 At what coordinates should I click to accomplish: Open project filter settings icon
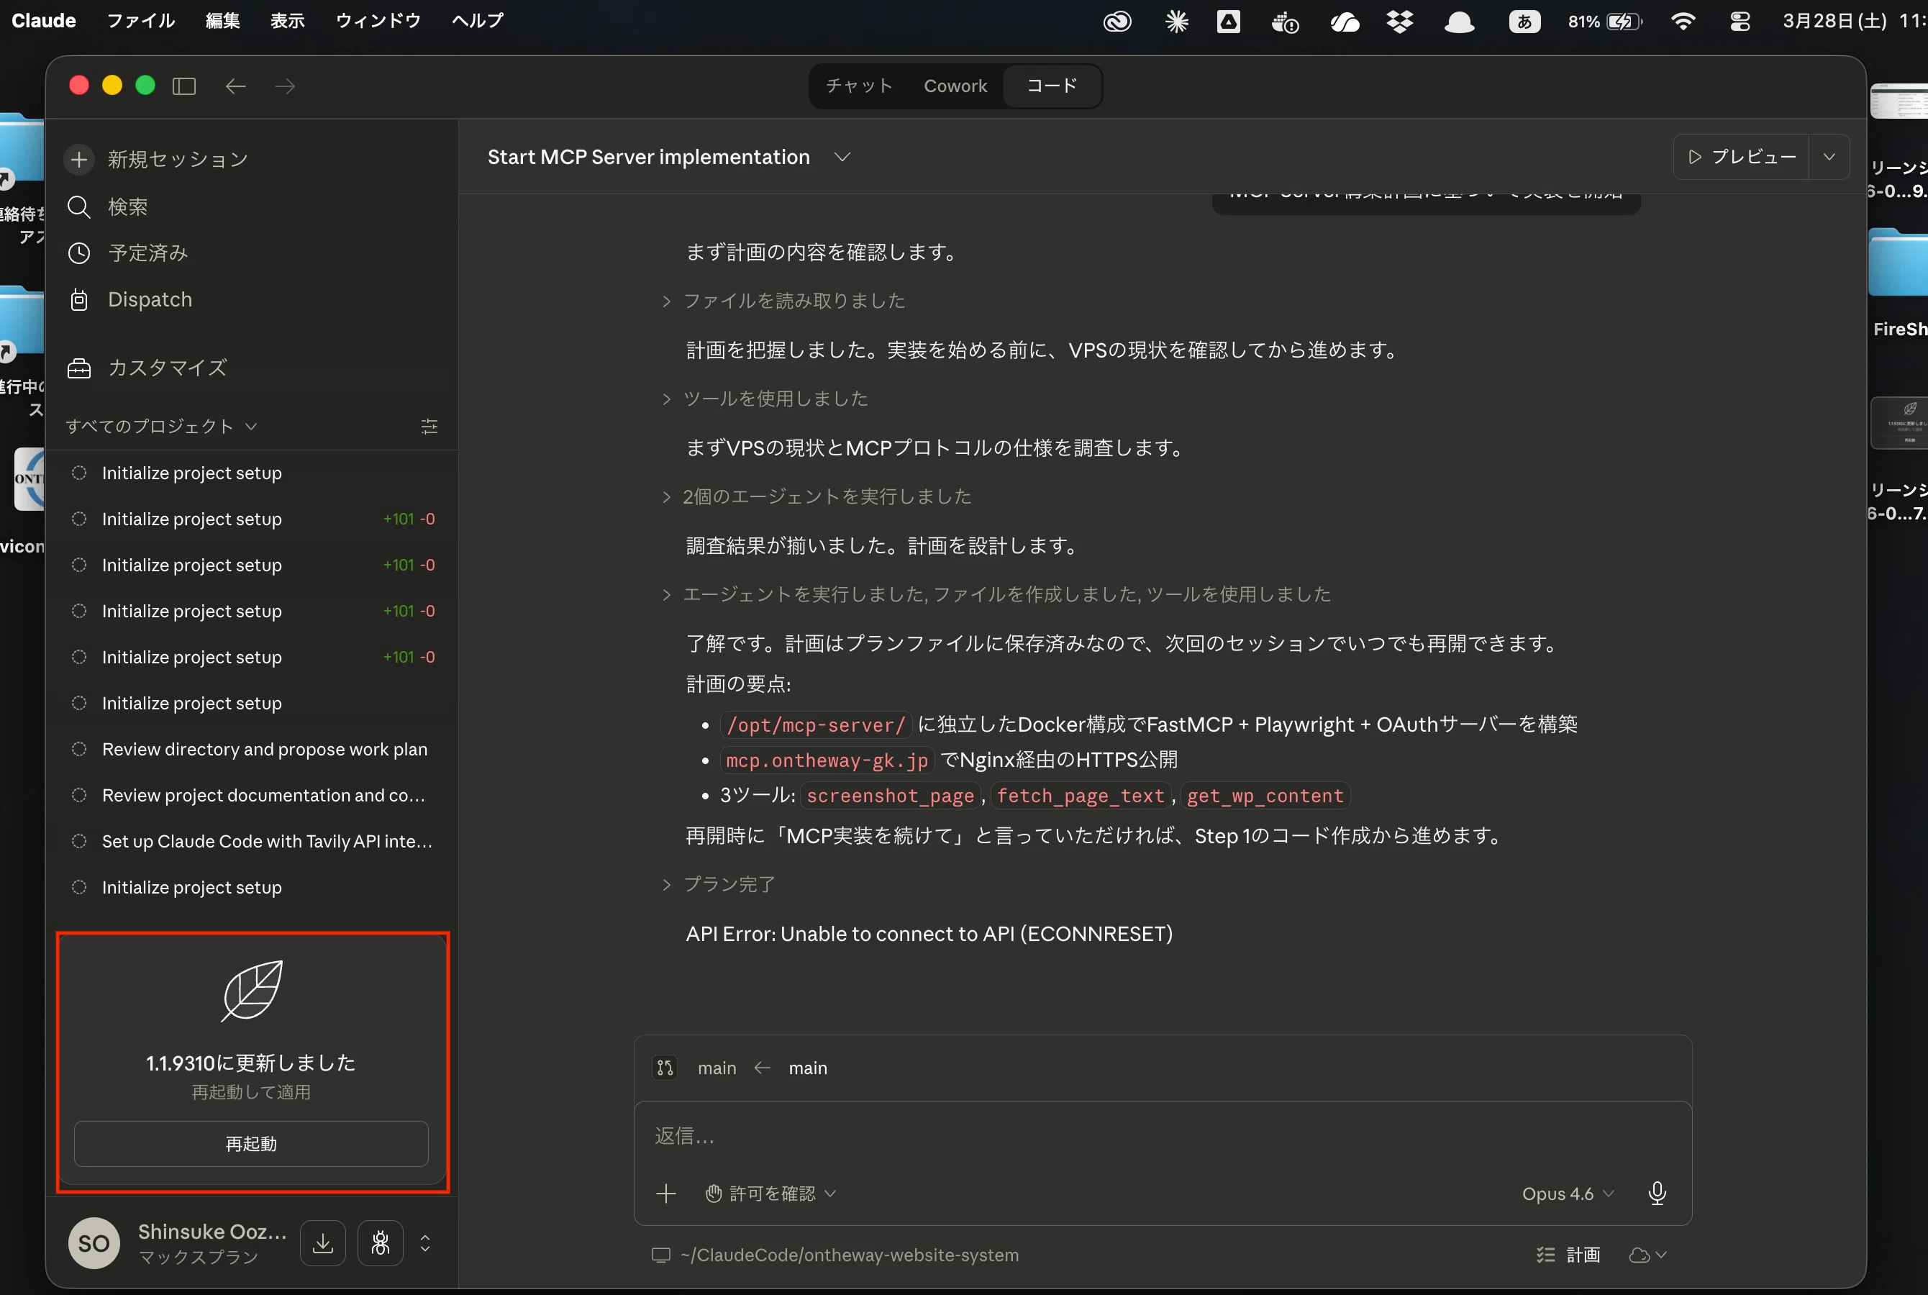pos(429,426)
